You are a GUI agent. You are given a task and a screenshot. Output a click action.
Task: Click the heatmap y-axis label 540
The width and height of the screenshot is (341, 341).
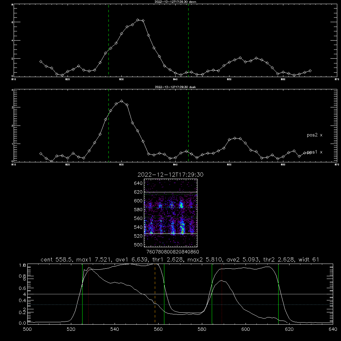pyautogui.click(x=138, y=227)
